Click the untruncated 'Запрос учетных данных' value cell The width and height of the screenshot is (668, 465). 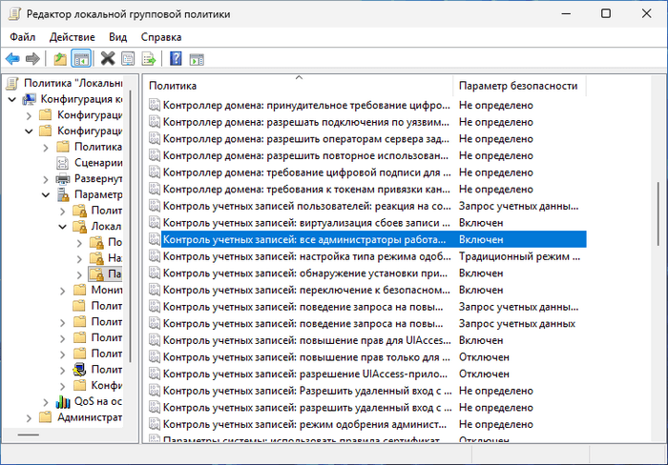(517, 324)
